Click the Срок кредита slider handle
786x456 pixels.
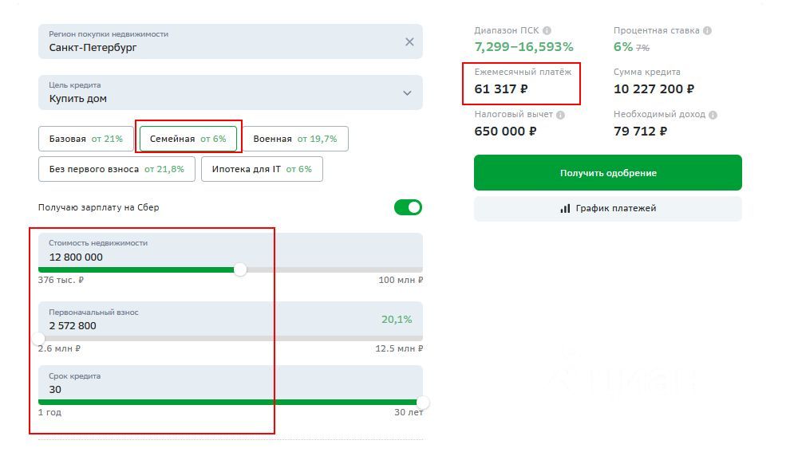point(423,403)
